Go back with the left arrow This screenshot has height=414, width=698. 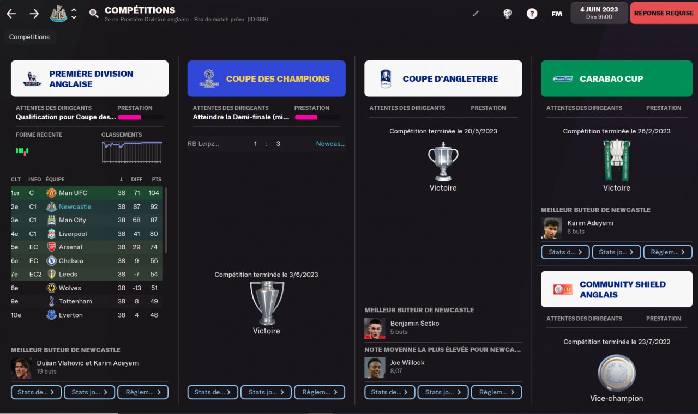click(11, 14)
